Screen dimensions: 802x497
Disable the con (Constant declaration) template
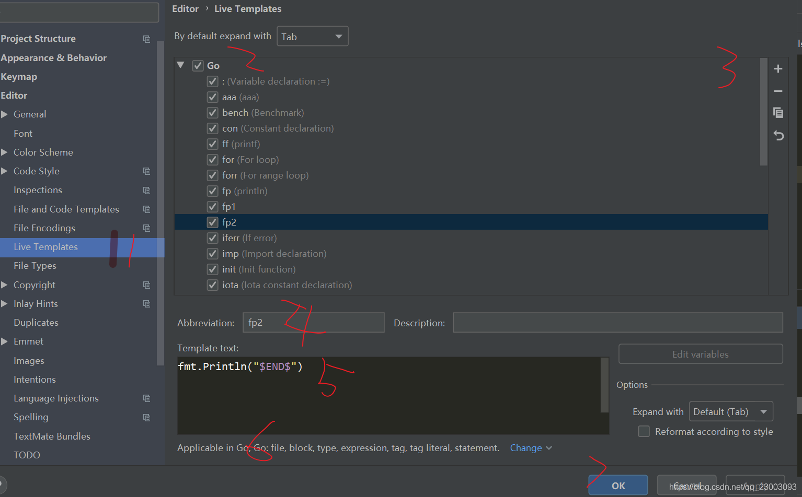[212, 128]
